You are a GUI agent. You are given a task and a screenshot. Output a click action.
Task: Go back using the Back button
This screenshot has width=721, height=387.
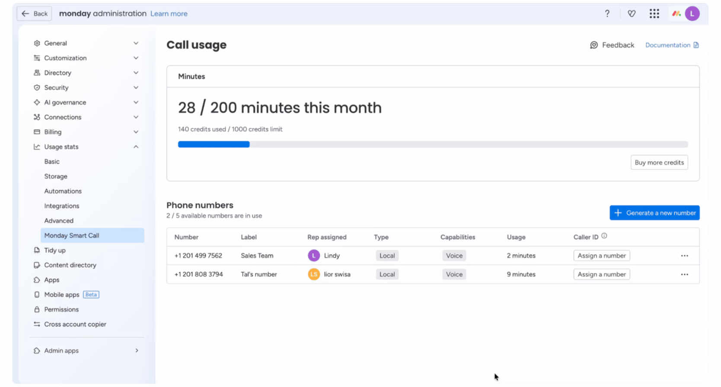(x=34, y=14)
